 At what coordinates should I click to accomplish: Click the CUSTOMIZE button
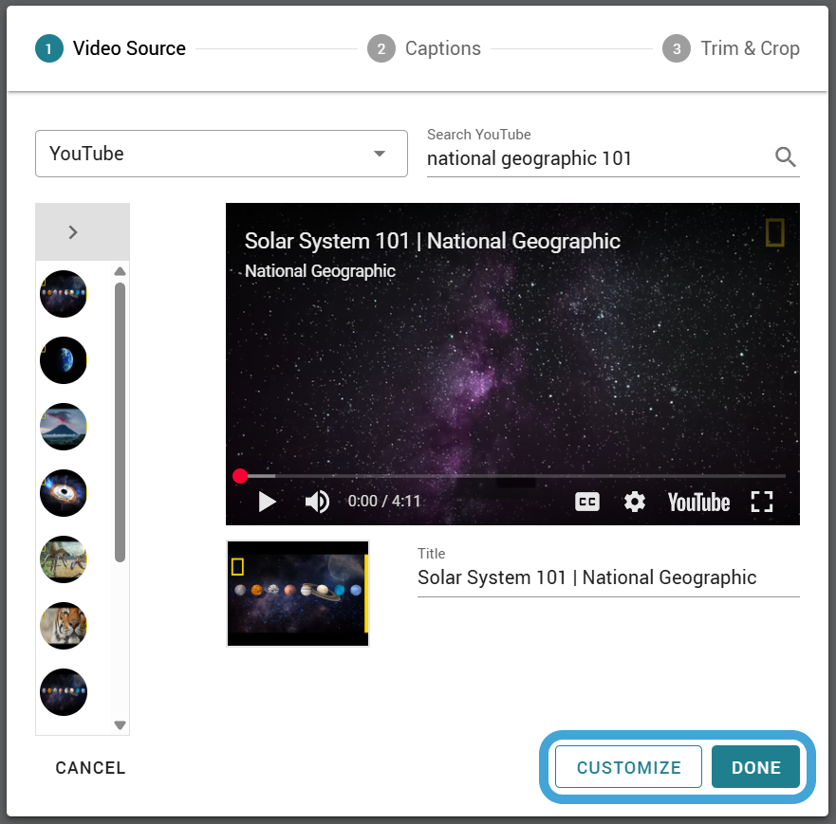[x=628, y=767]
